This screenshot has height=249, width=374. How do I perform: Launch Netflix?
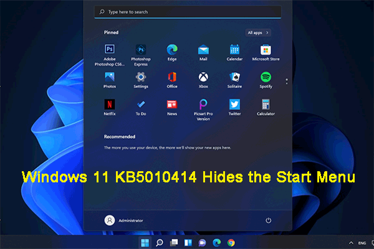(110, 108)
